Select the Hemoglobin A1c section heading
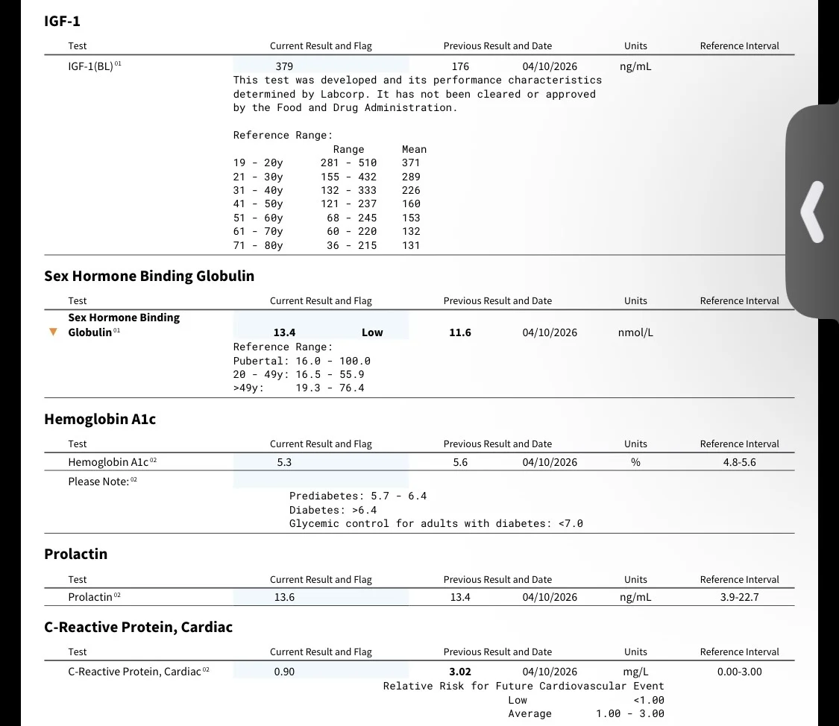The image size is (839, 726). click(100, 419)
